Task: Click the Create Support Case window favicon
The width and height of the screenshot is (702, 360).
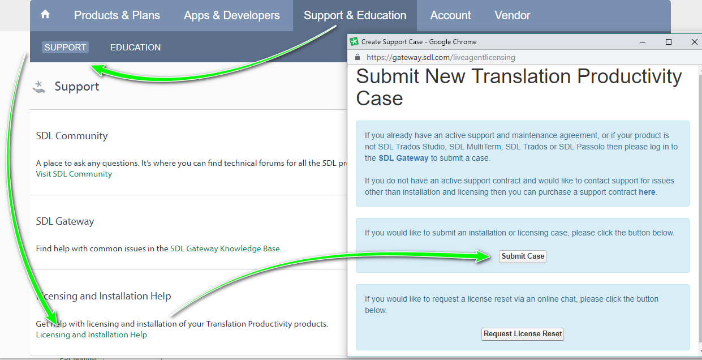Action: 354,41
